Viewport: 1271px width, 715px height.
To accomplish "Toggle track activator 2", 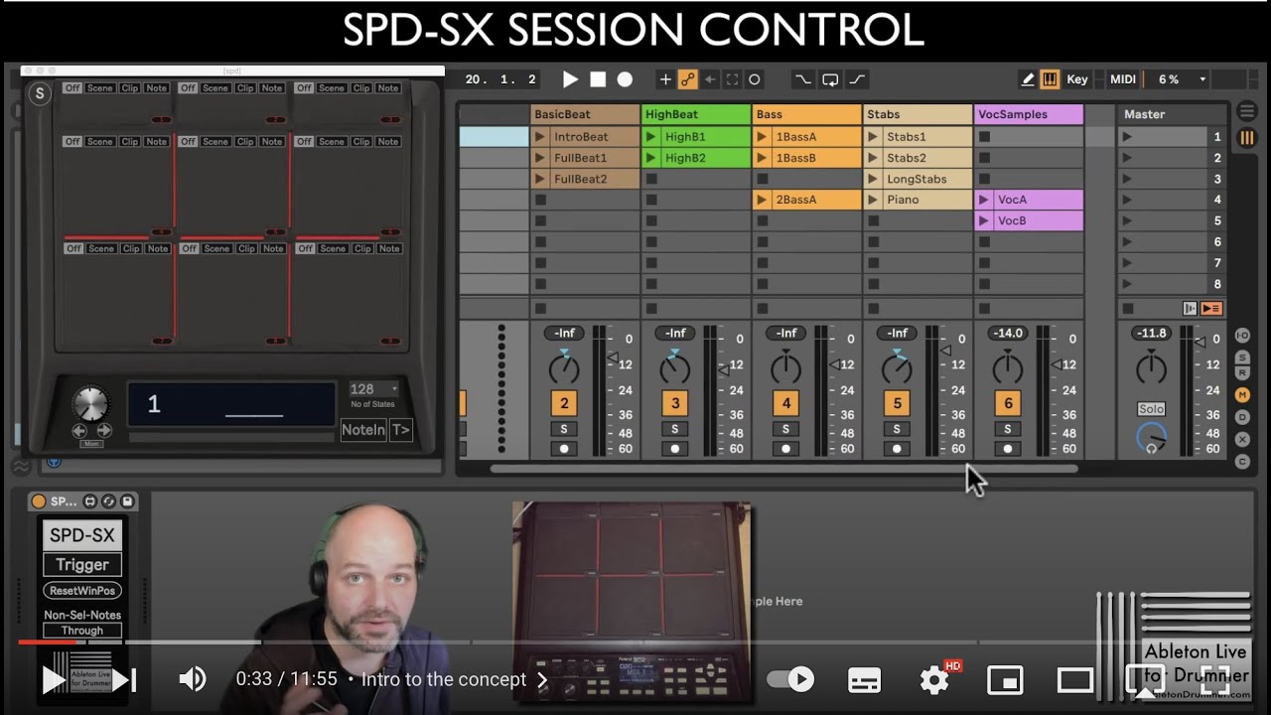I will [564, 403].
